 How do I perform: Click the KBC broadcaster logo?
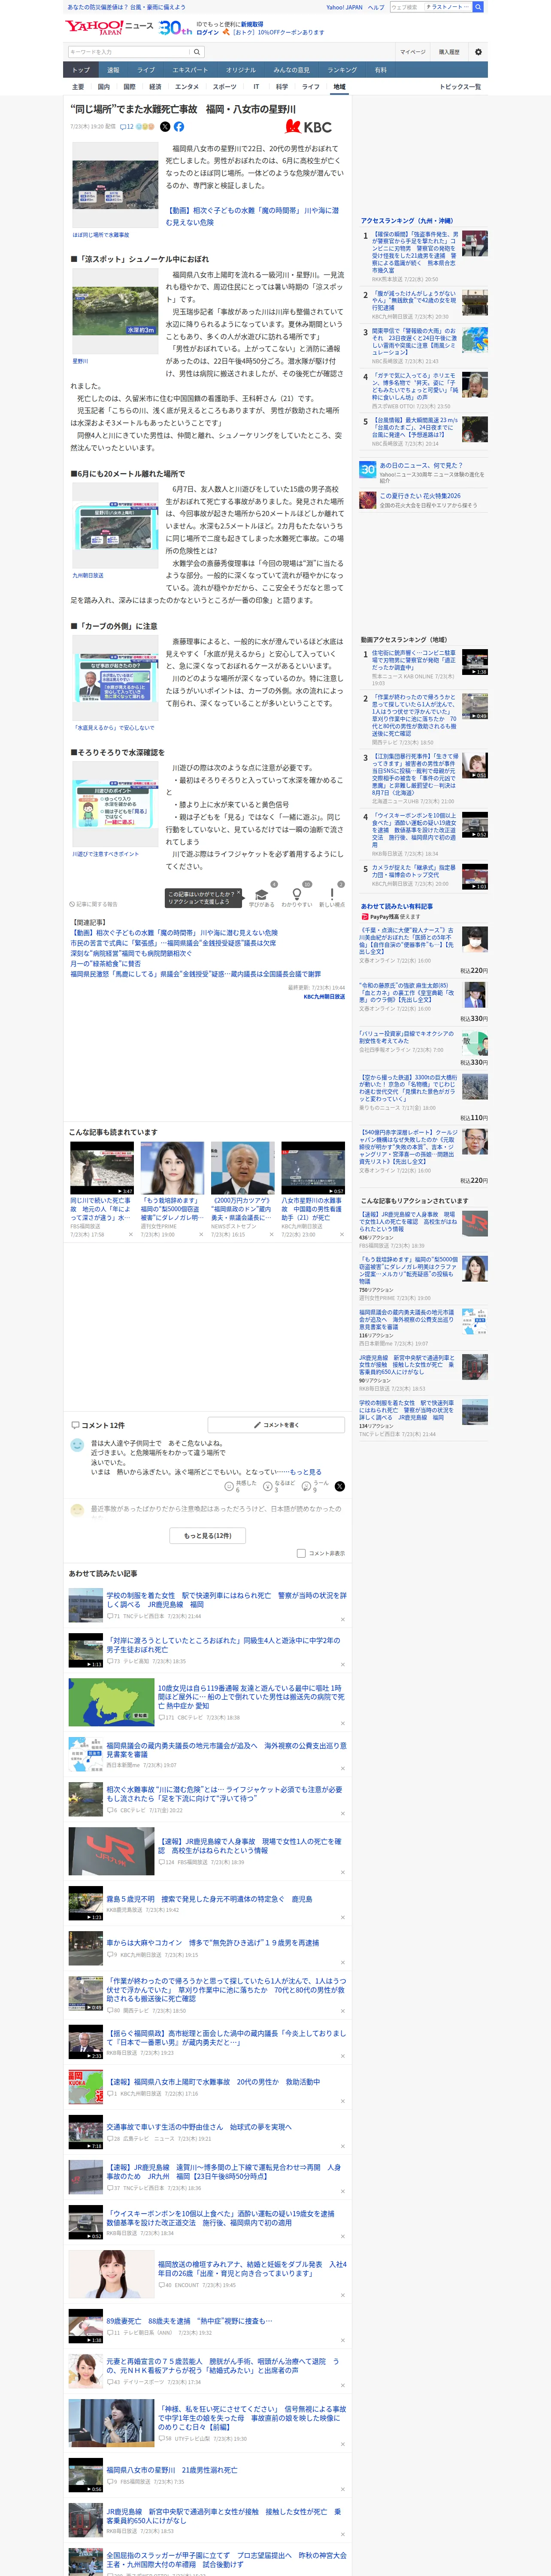click(309, 127)
